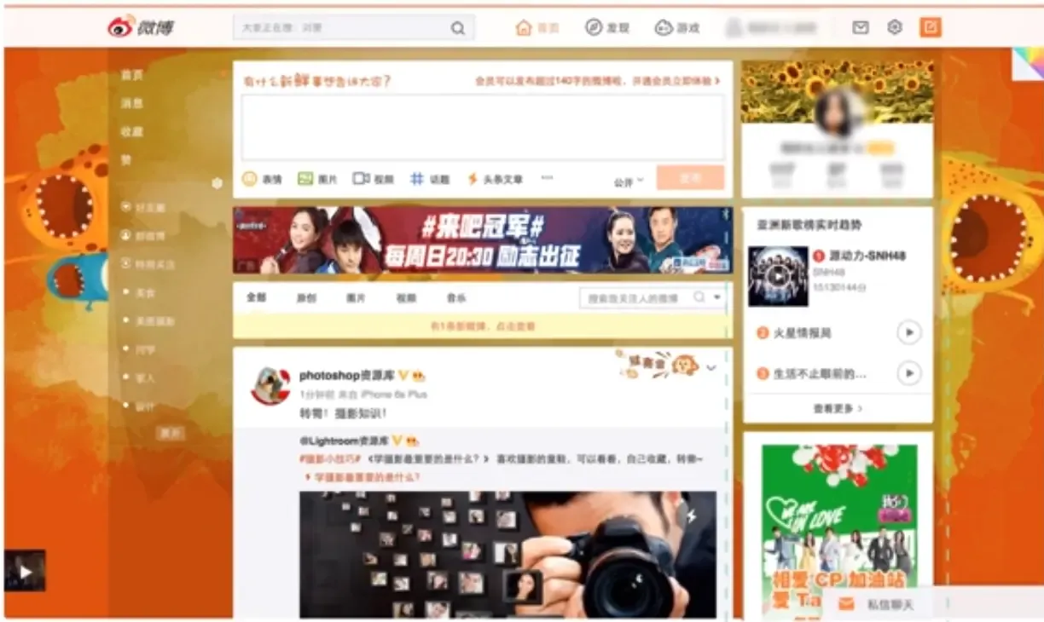The image size is (1044, 622).
Task: Open settings through the gear icon
Action: 893,26
